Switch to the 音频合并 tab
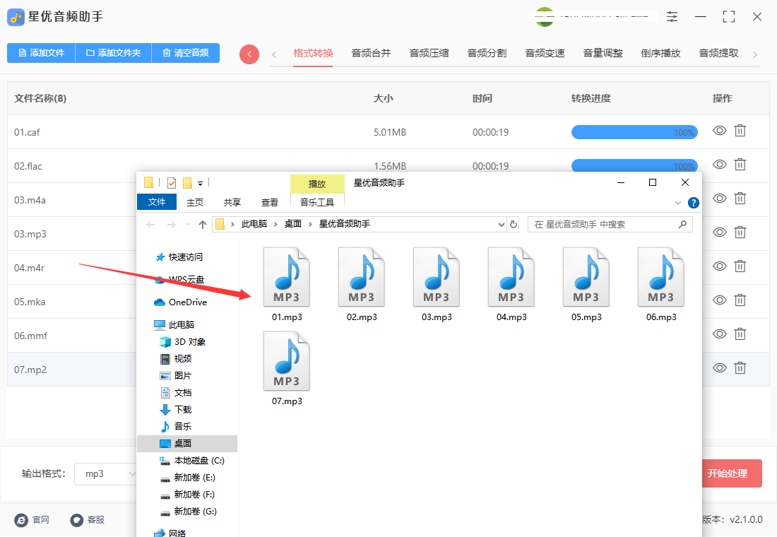Viewport: 777px width, 537px height. point(371,53)
